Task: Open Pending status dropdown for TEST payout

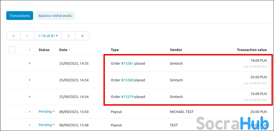Action: pos(47,125)
